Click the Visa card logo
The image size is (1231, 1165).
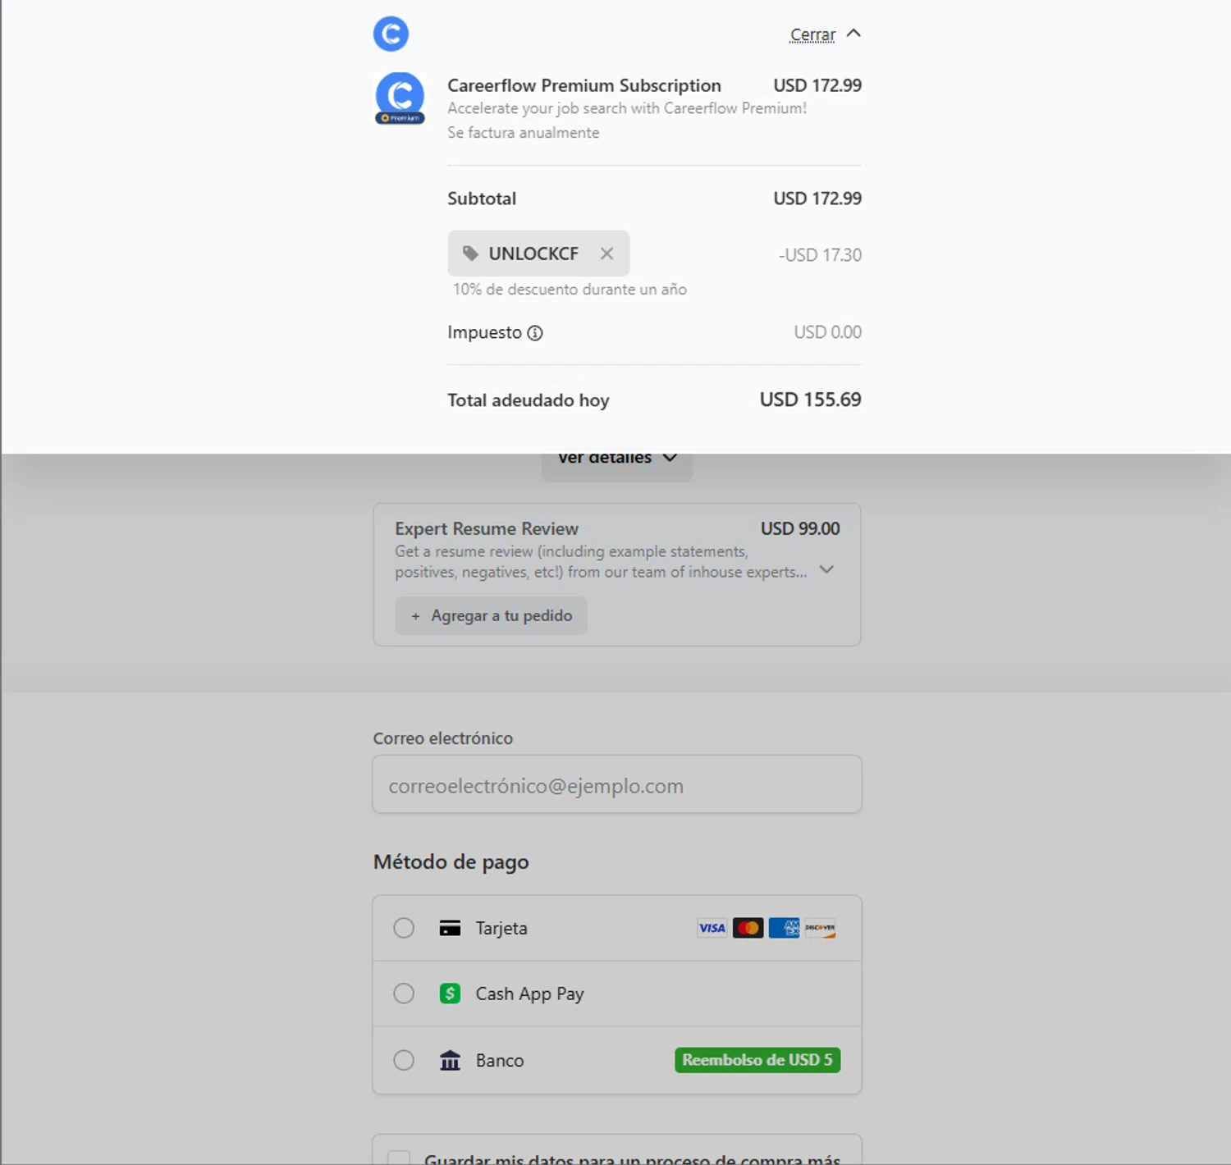coord(712,928)
